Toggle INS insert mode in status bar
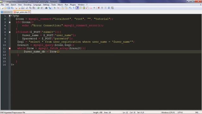The image size is (202, 114). click(197, 112)
